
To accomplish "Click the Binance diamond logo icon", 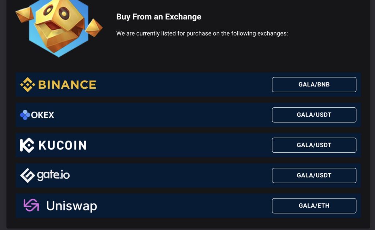I will (27, 85).
